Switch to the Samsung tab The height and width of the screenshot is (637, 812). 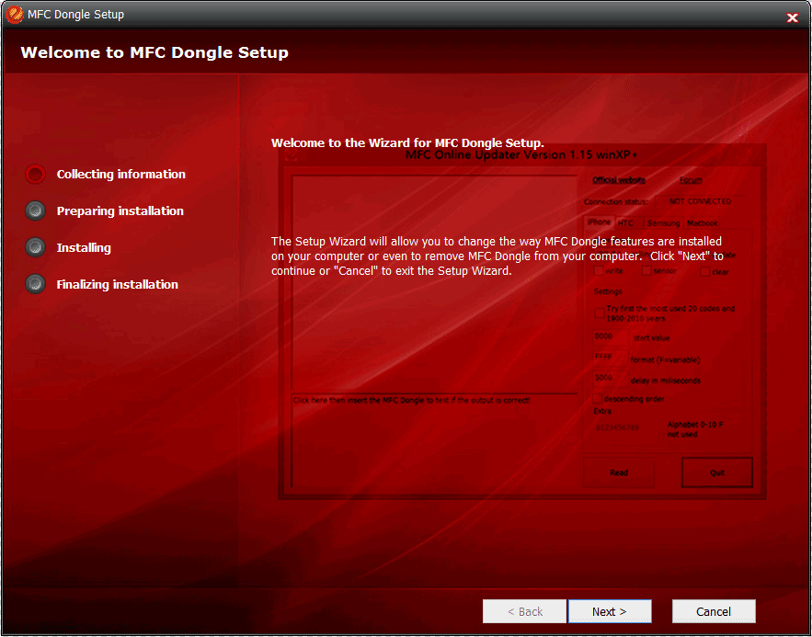(x=662, y=223)
